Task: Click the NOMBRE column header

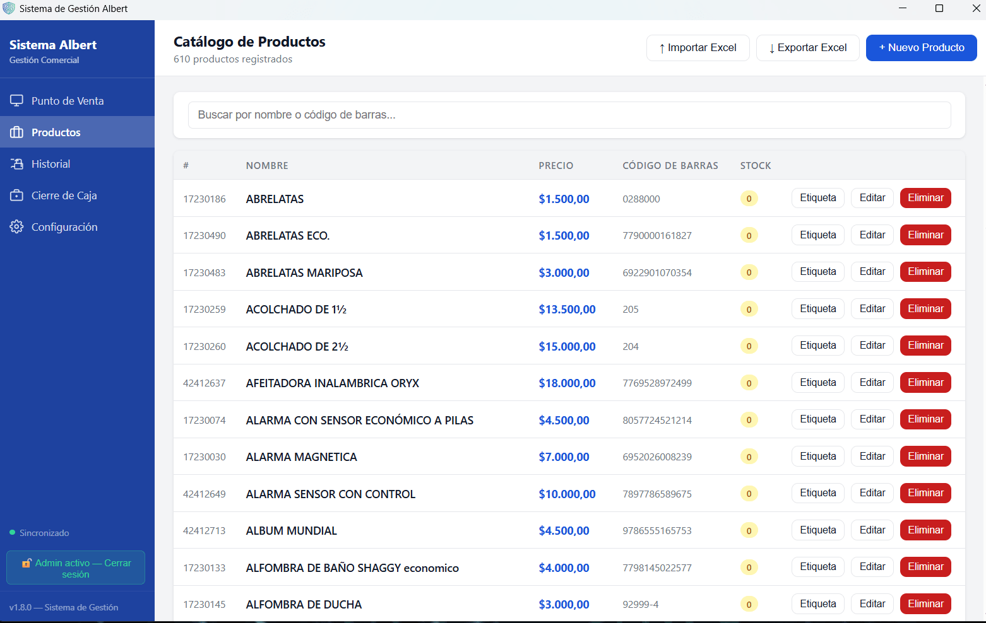Action: click(267, 166)
